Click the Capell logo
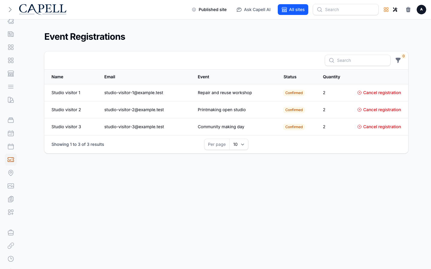The height and width of the screenshot is (269, 431). (x=43, y=9)
